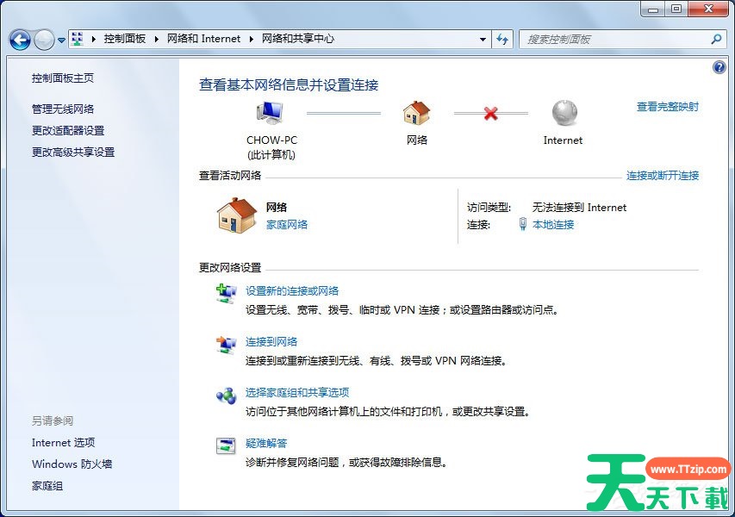Click the 设置新的连接或网络 icon

226,294
